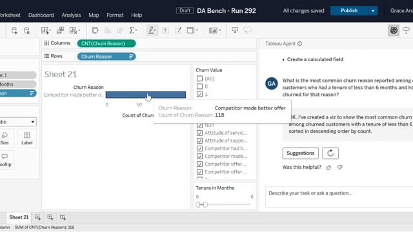Toggle the Tableau Agent panel icon
Screen dimensions: 413x232
[394, 30]
